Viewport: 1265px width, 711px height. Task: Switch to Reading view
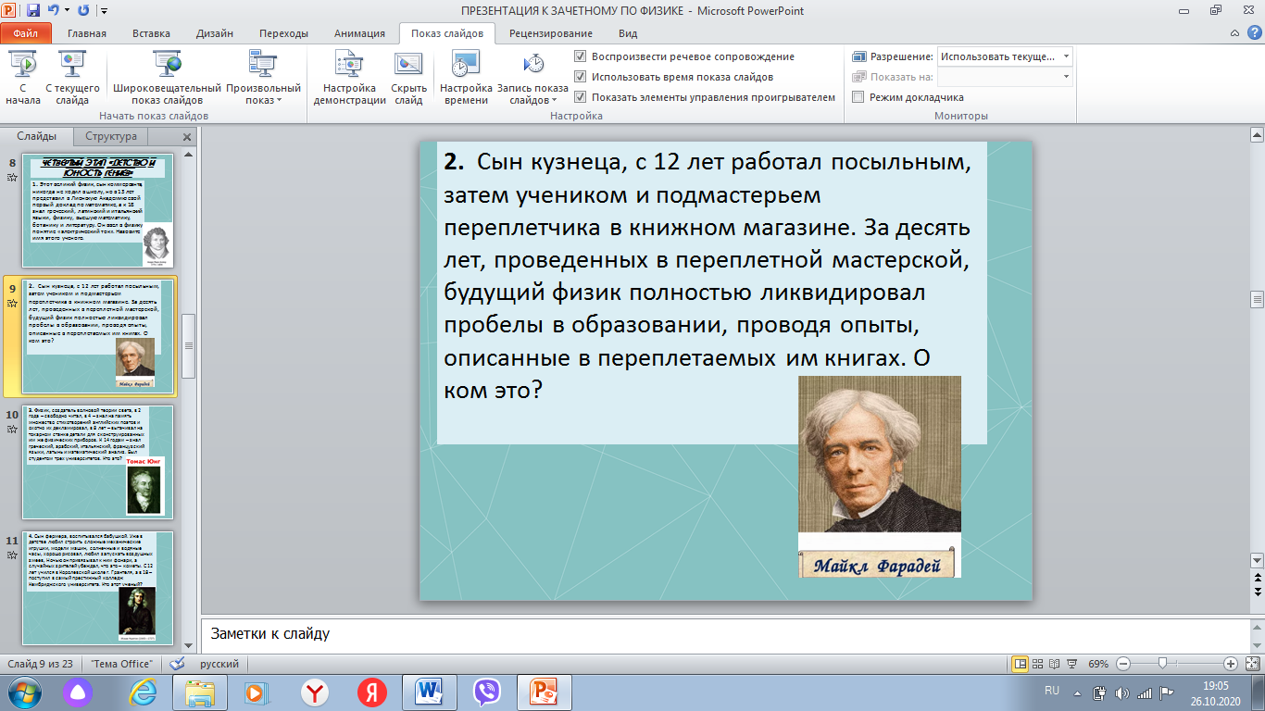[x=1054, y=664]
